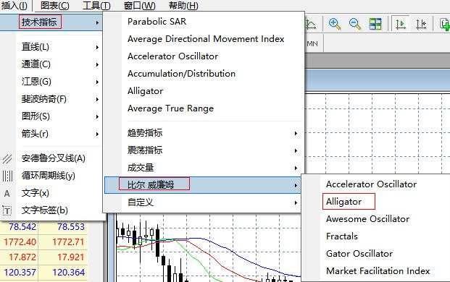Select the MN monthly timeframe
Screen dimensions: 450x282
[x=312, y=44]
